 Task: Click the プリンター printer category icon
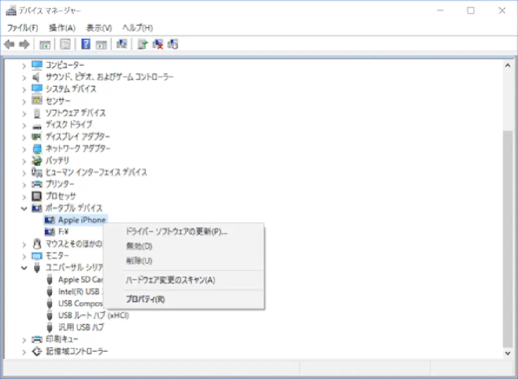37,184
